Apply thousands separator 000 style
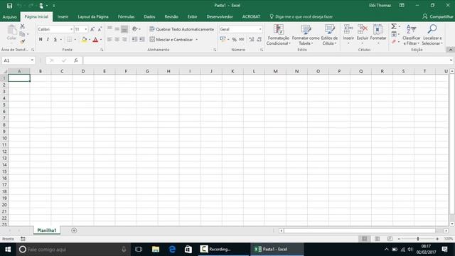 242,40
